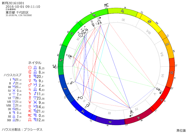Click the red Moon glyph in the natal list
This screenshot has width=188, height=133.
click(30, 72)
